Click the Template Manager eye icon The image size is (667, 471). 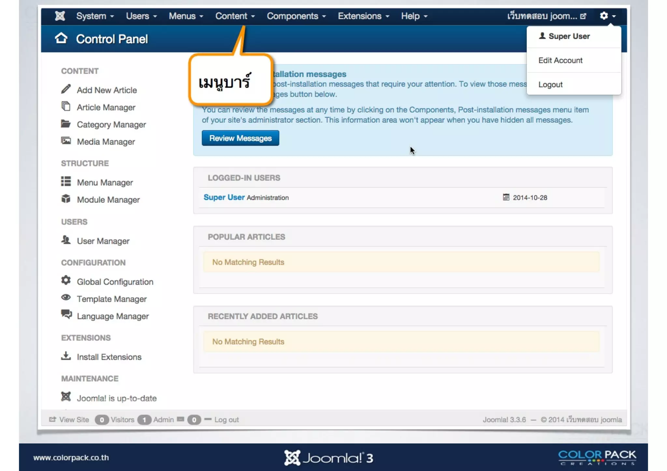pyautogui.click(x=66, y=298)
